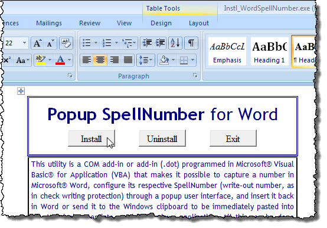Expand the Change Case dropdown arrow
The image size is (327, 228).
[28, 60]
